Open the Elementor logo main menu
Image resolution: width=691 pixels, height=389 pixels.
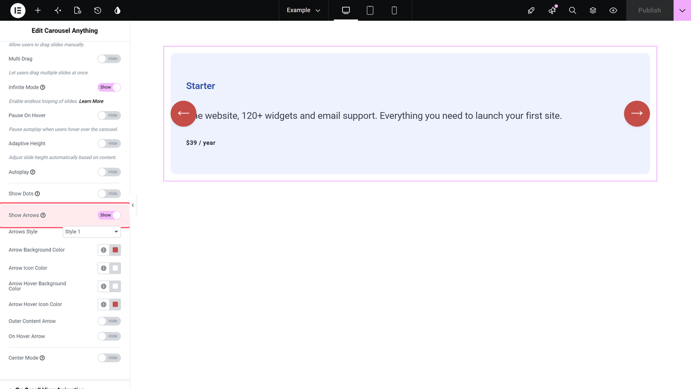coord(18,10)
